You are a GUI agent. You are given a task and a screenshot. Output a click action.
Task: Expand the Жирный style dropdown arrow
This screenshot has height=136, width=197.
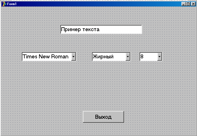(x=128, y=57)
